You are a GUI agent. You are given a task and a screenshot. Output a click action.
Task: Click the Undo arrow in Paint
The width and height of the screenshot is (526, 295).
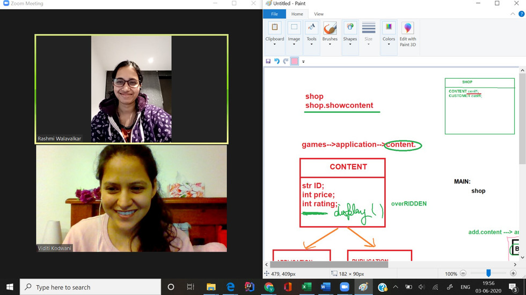click(277, 61)
